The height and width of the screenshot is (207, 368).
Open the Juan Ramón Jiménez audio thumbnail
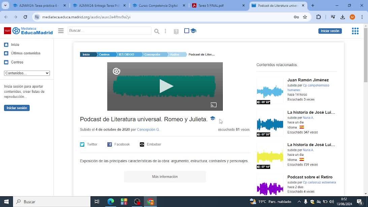tap(270, 91)
